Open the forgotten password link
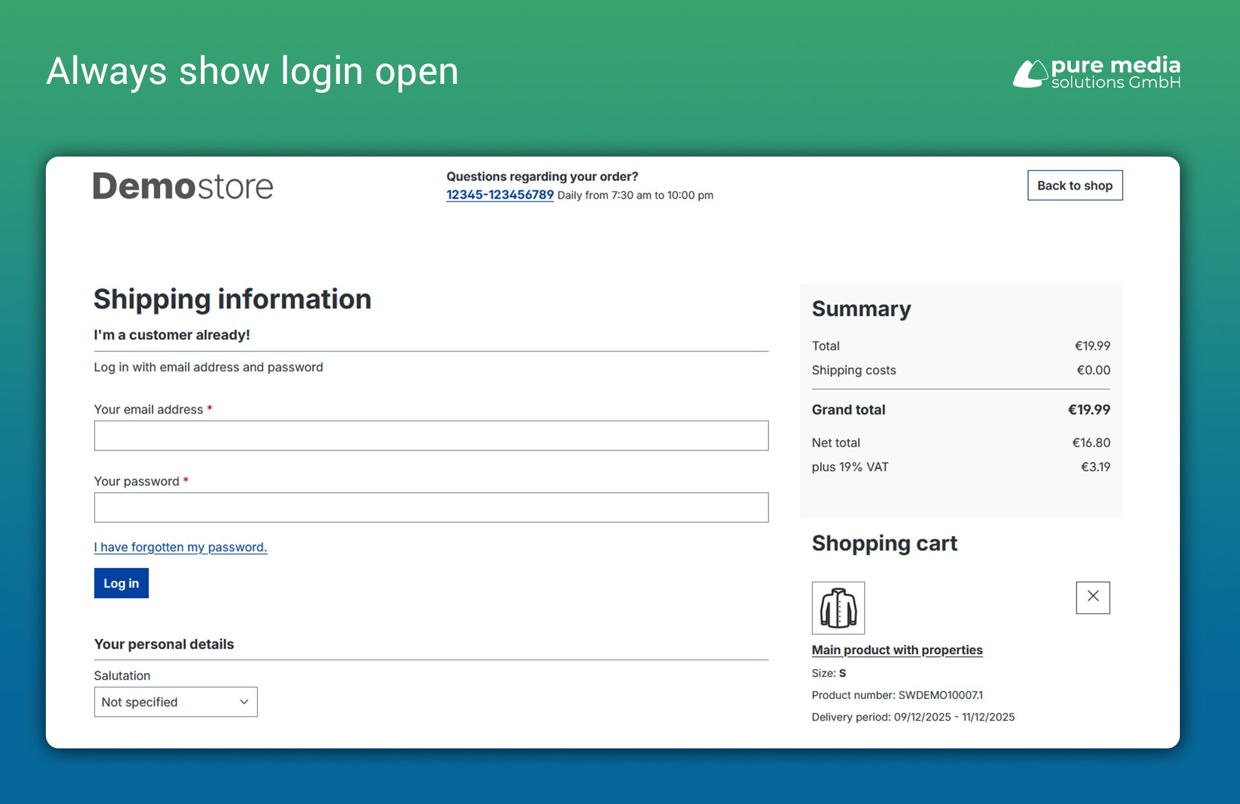The width and height of the screenshot is (1240, 804). [x=180, y=547]
